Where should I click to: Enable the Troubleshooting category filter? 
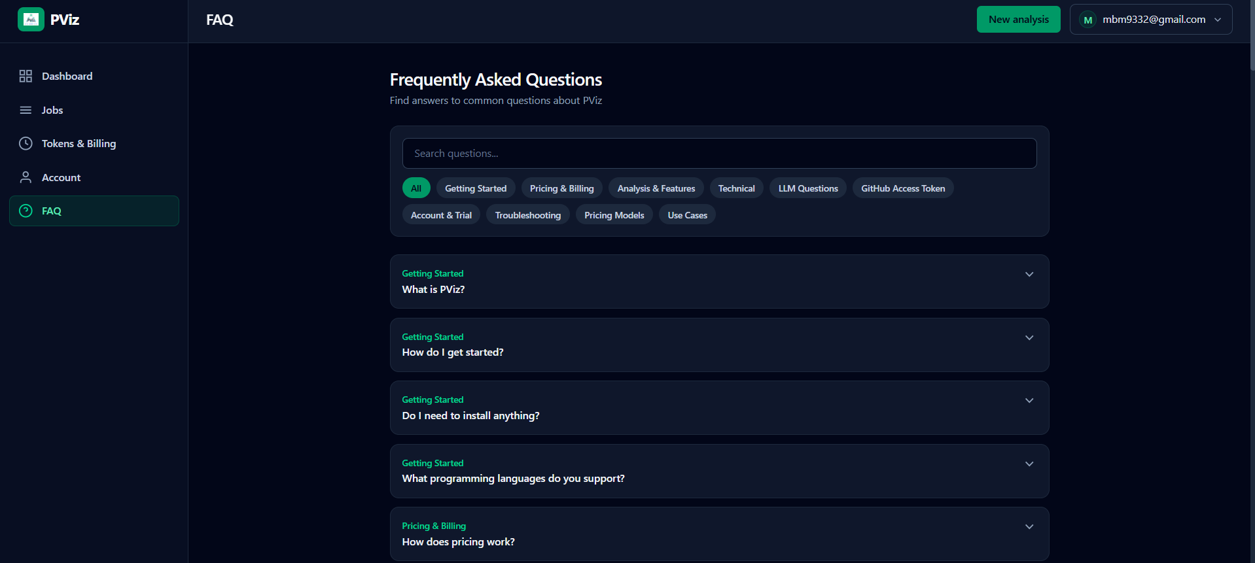(x=527, y=214)
